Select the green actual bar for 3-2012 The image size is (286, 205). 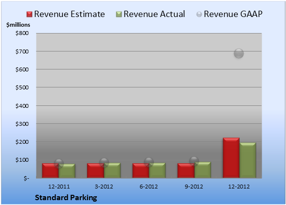click(112, 171)
